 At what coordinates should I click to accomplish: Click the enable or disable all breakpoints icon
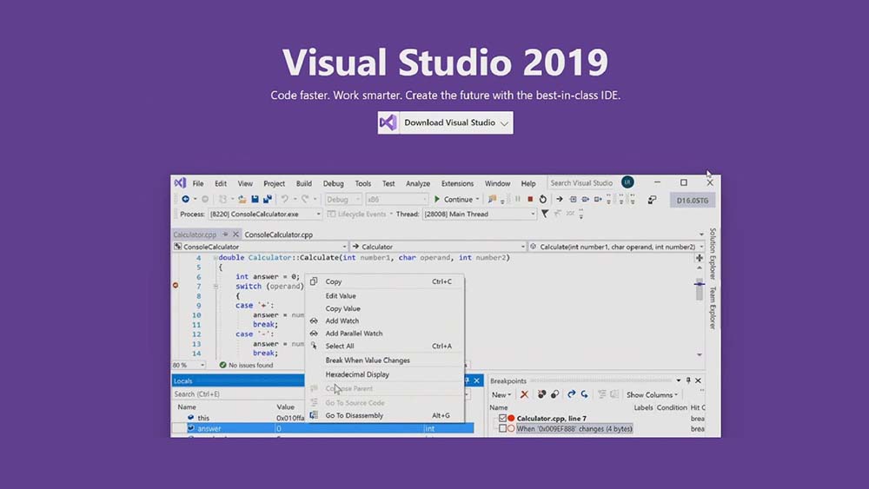tap(554, 394)
